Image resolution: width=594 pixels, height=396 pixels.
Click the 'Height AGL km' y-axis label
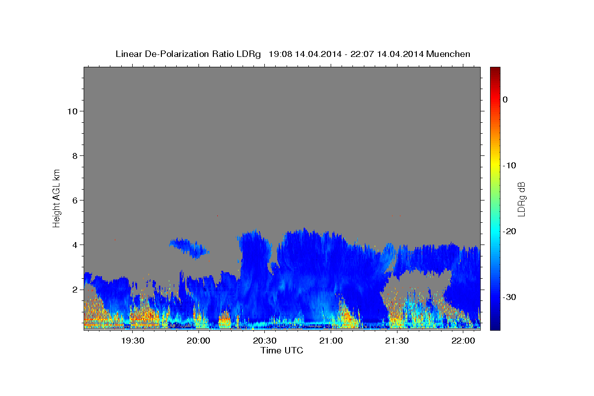point(57,198)
